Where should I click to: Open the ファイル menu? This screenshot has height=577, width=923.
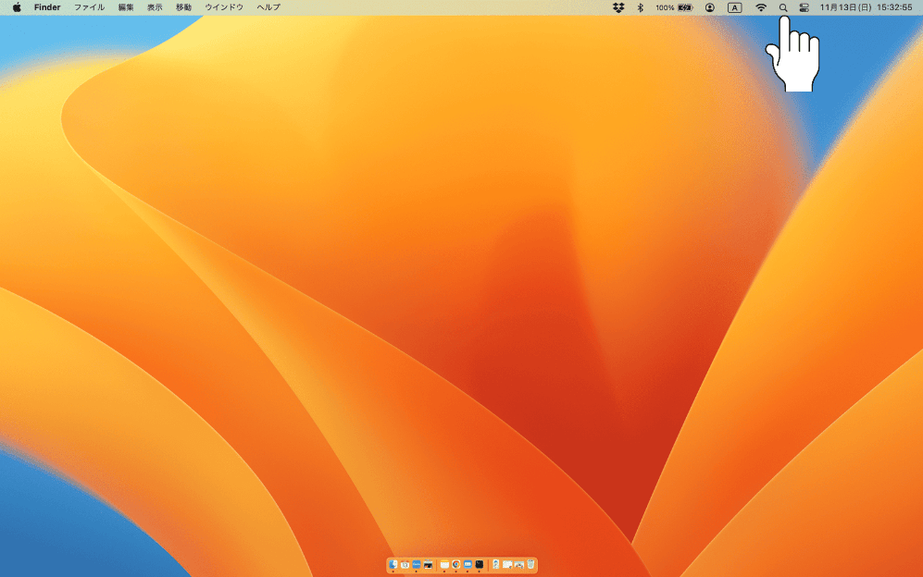click(x=89, y=7)
